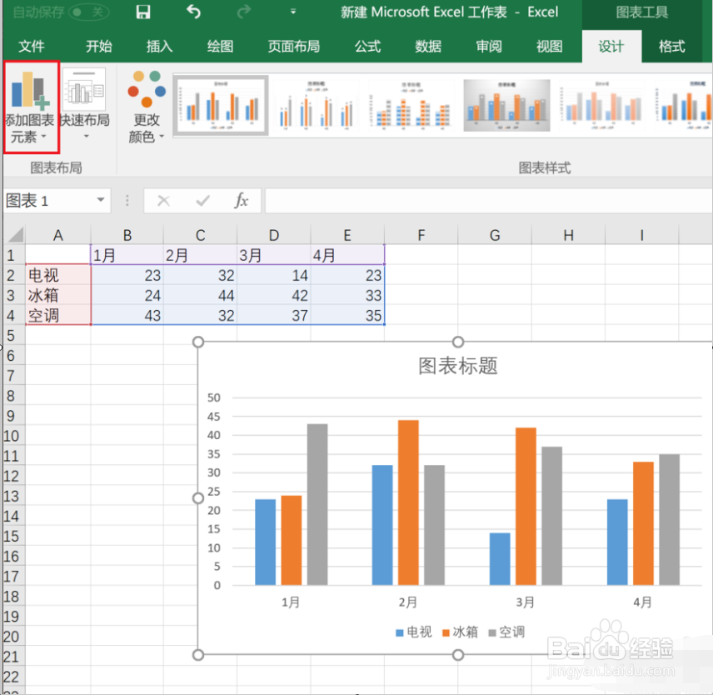The image size is (713, 695).
Task: Select the first chart style thumbnail
Action: 221,106
